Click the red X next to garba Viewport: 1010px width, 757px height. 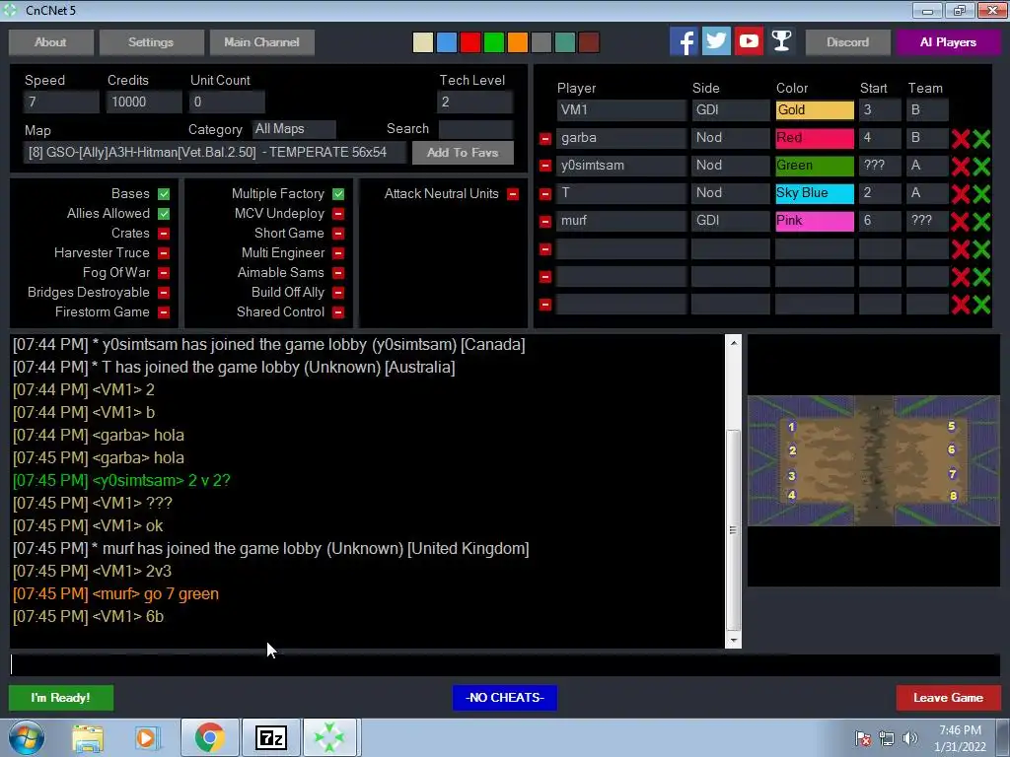tap(961, 138)
